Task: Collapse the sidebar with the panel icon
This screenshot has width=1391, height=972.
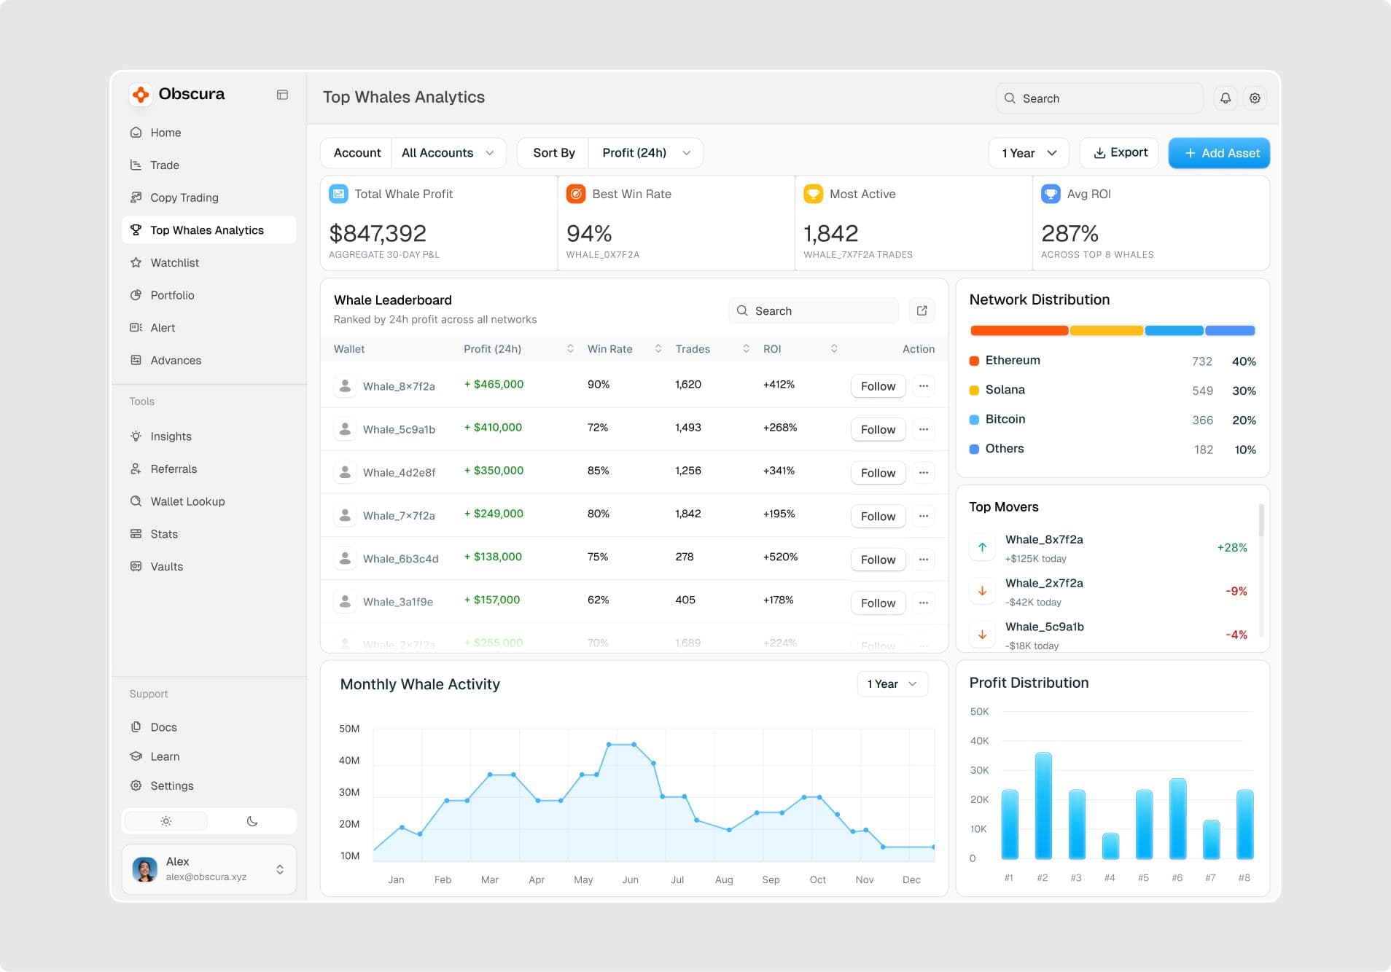Action: click(282, 95)
